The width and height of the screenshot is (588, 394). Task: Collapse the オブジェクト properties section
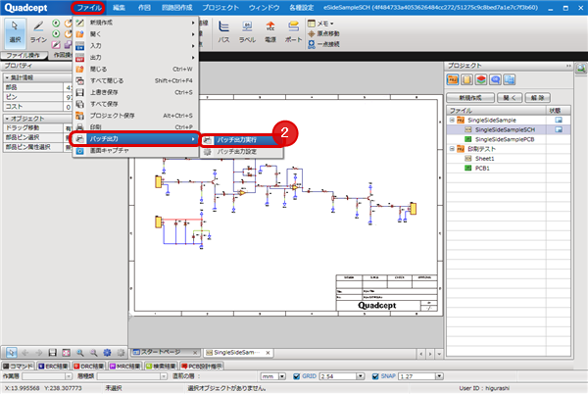tap(7, 119)
